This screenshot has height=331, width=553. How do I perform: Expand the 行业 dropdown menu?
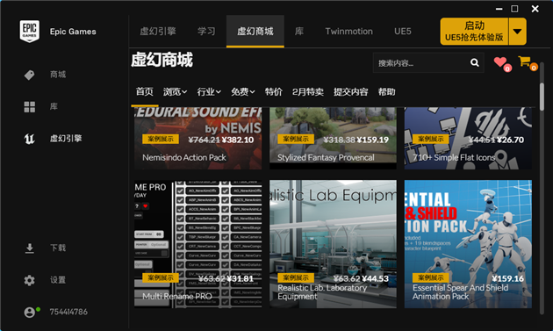click(209, 92)
